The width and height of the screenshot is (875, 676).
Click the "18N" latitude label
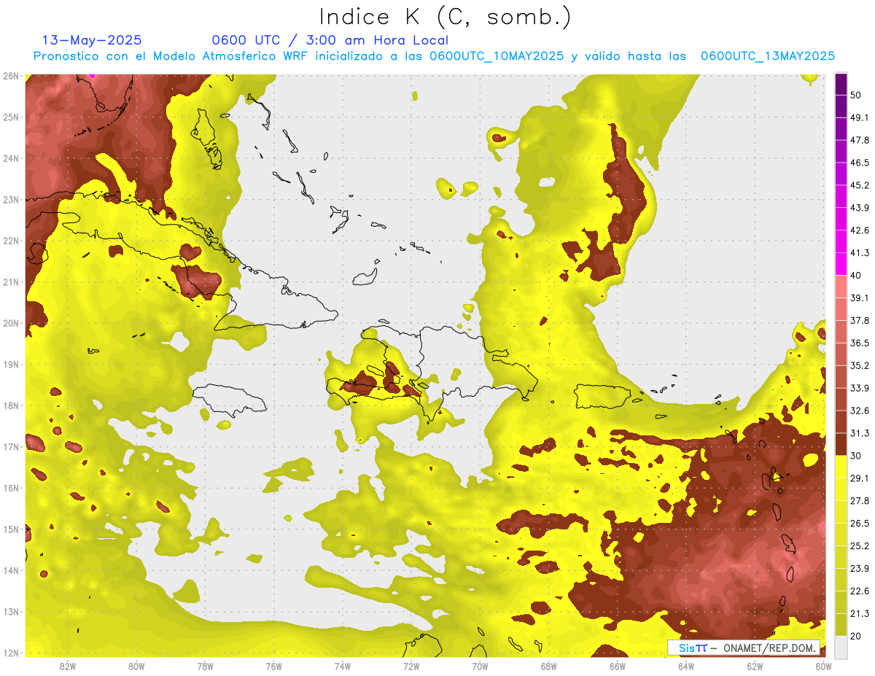coord(11,405)
